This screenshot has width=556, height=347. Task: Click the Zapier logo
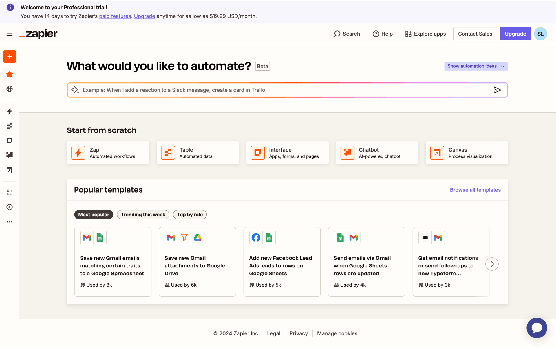pos(39,34)
